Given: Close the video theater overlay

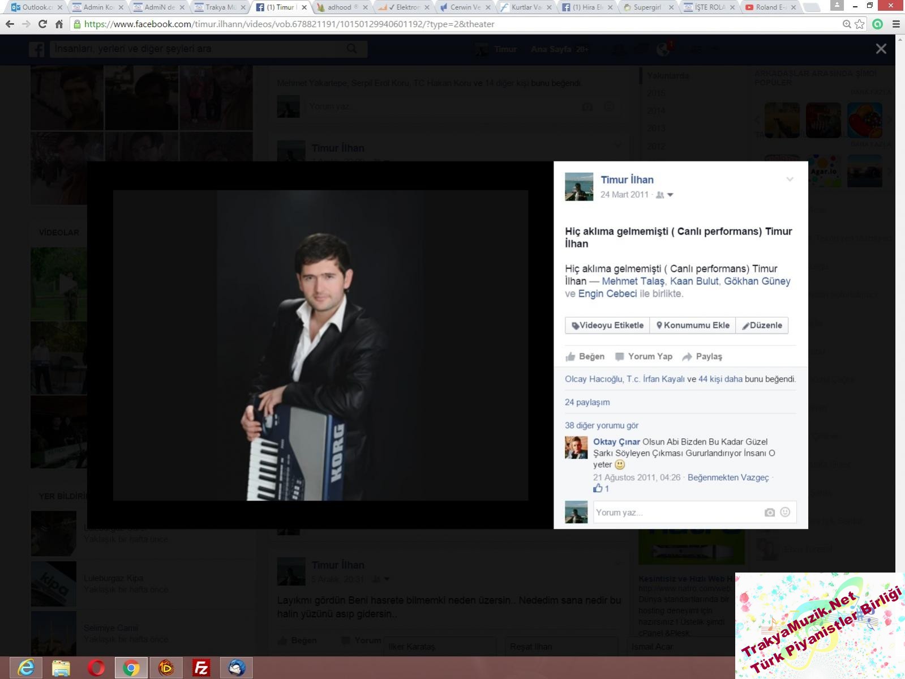Looking at the screenshot, I should point(881,49).
